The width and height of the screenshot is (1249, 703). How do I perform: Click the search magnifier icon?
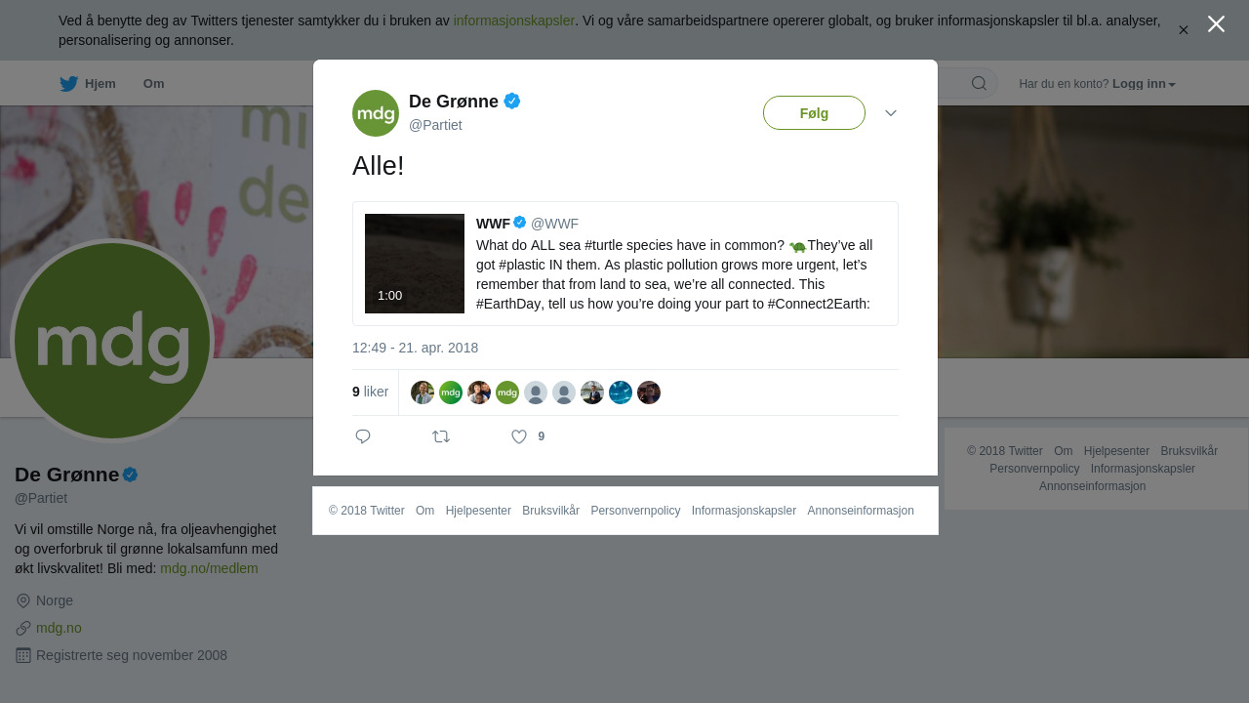pos(979,83)
